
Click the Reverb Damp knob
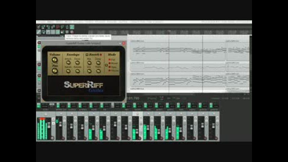click(x=98, y=63)
